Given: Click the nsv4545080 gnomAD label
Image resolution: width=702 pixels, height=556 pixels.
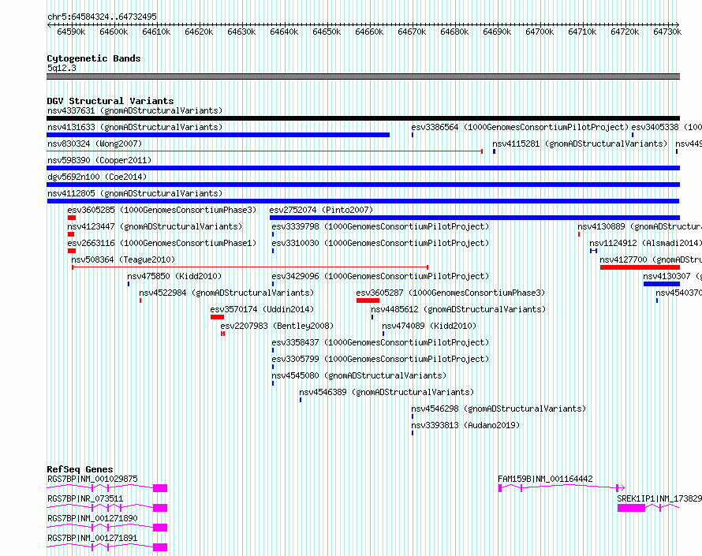Looking at the screenshot, I should (359, 375).
